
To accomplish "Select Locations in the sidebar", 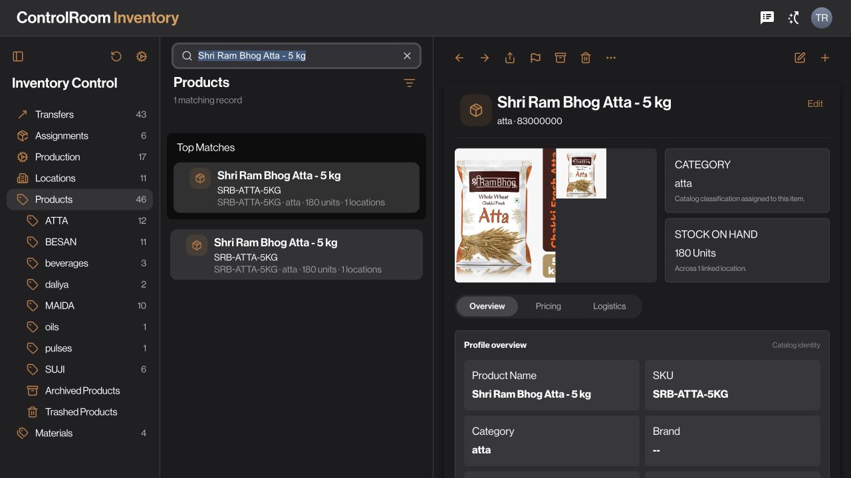I will (80, 178).
